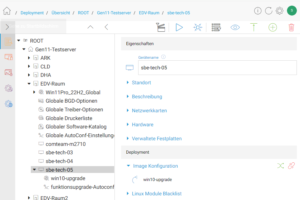
Task: Expand the Netzwerkkarten section
Action: tap(150, 110)
